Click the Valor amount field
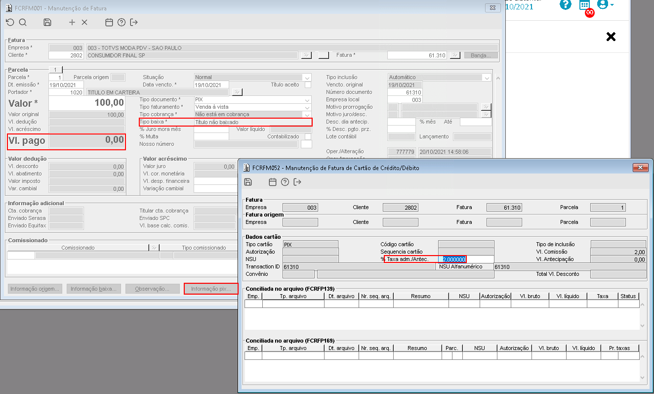The height and width of the screenshot is (394, 654). pos(87,103)
